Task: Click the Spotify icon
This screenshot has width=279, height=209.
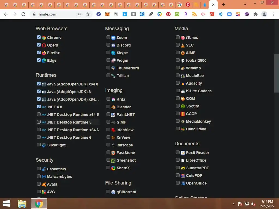Action: click(x=183, y=106)
